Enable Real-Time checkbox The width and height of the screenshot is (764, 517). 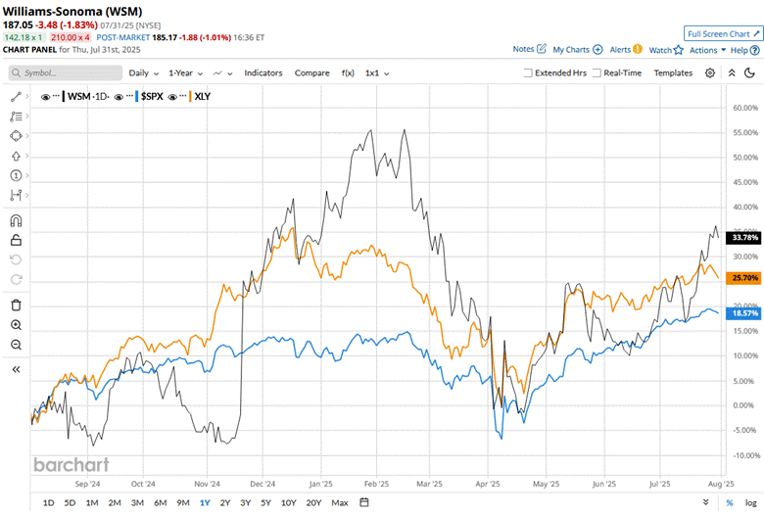pos(597,73)
